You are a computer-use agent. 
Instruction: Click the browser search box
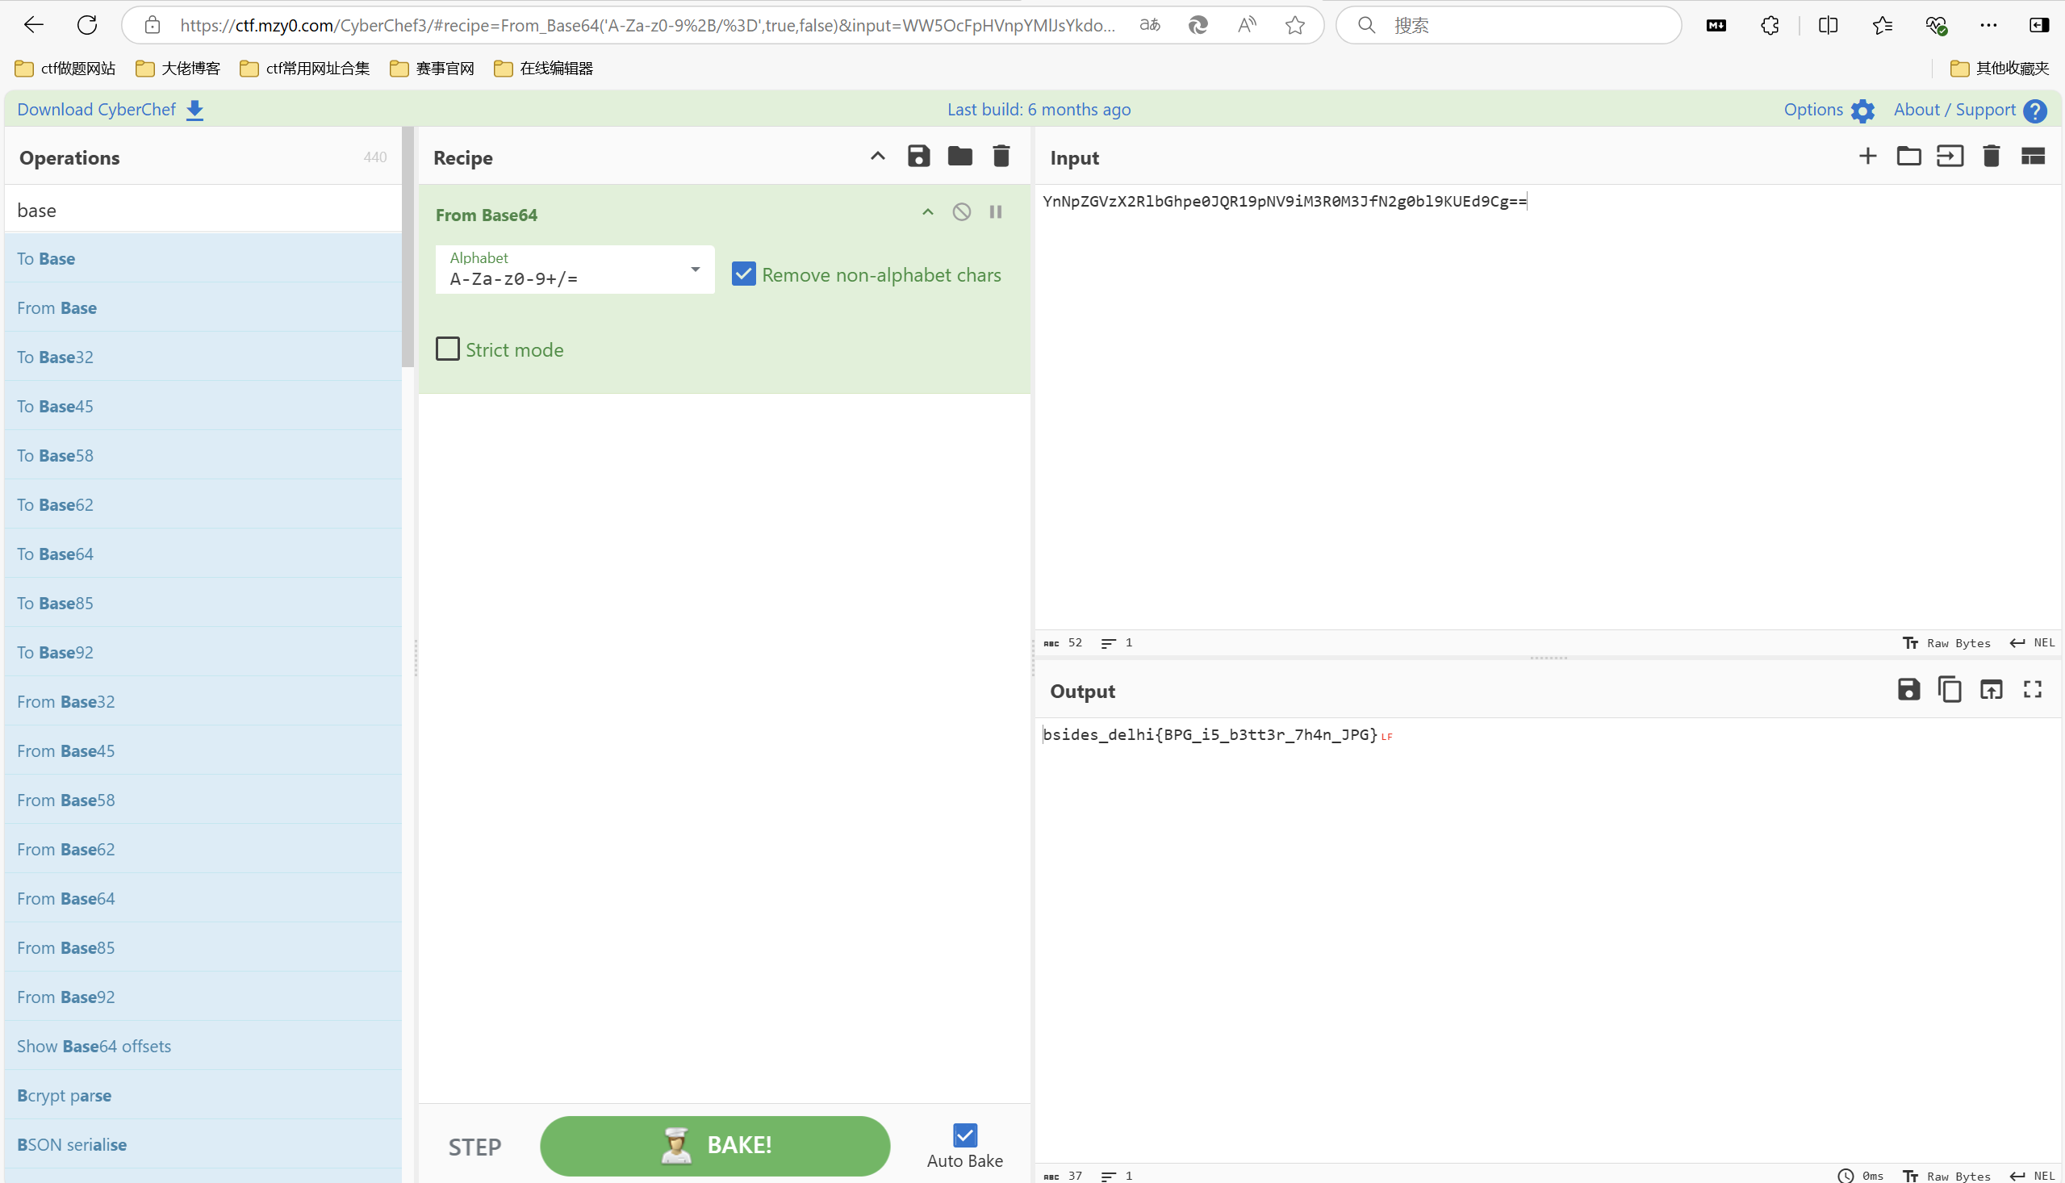[x=1508, y=25]
